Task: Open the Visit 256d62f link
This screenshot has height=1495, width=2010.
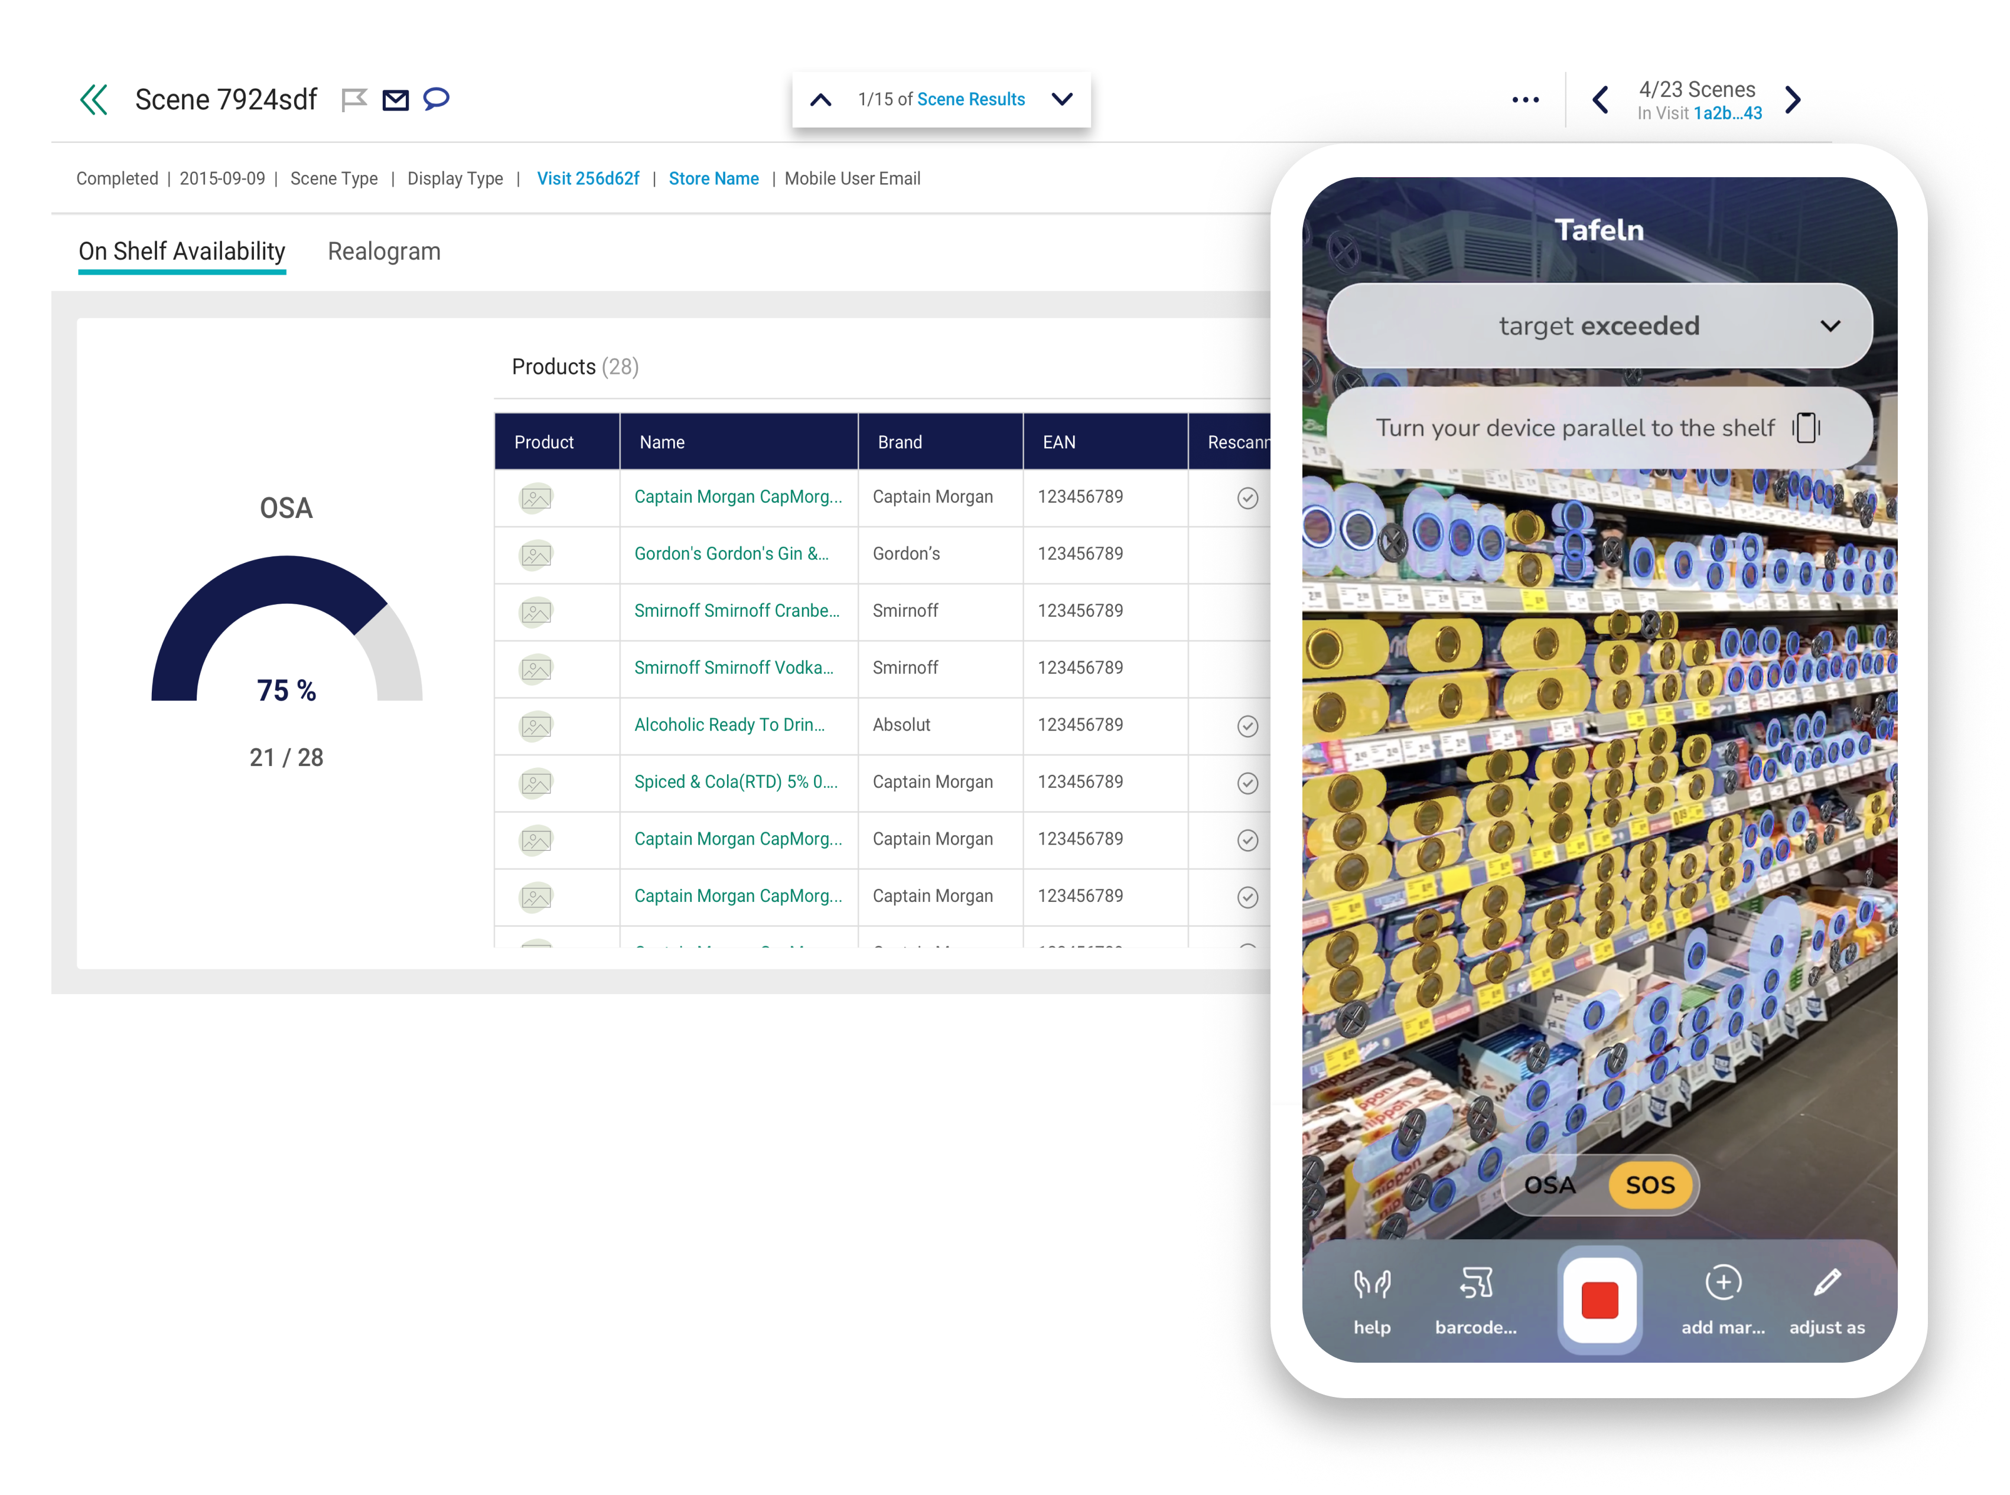Action: (x=587, y=178)
